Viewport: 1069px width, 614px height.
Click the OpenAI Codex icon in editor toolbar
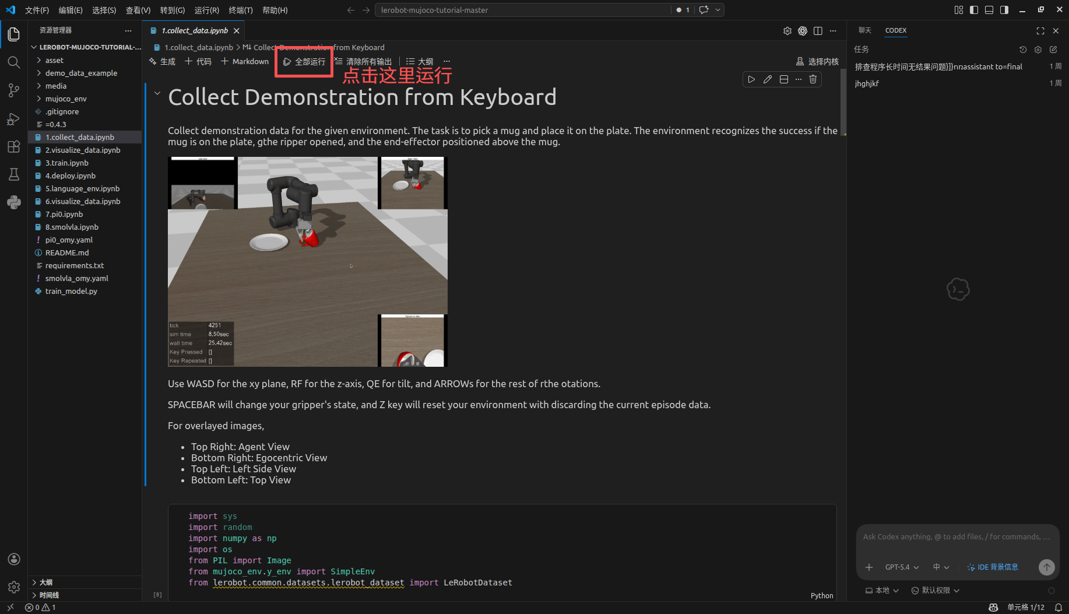[803, 31]
